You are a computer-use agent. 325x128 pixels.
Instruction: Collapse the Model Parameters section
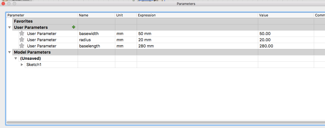[10, 52]
